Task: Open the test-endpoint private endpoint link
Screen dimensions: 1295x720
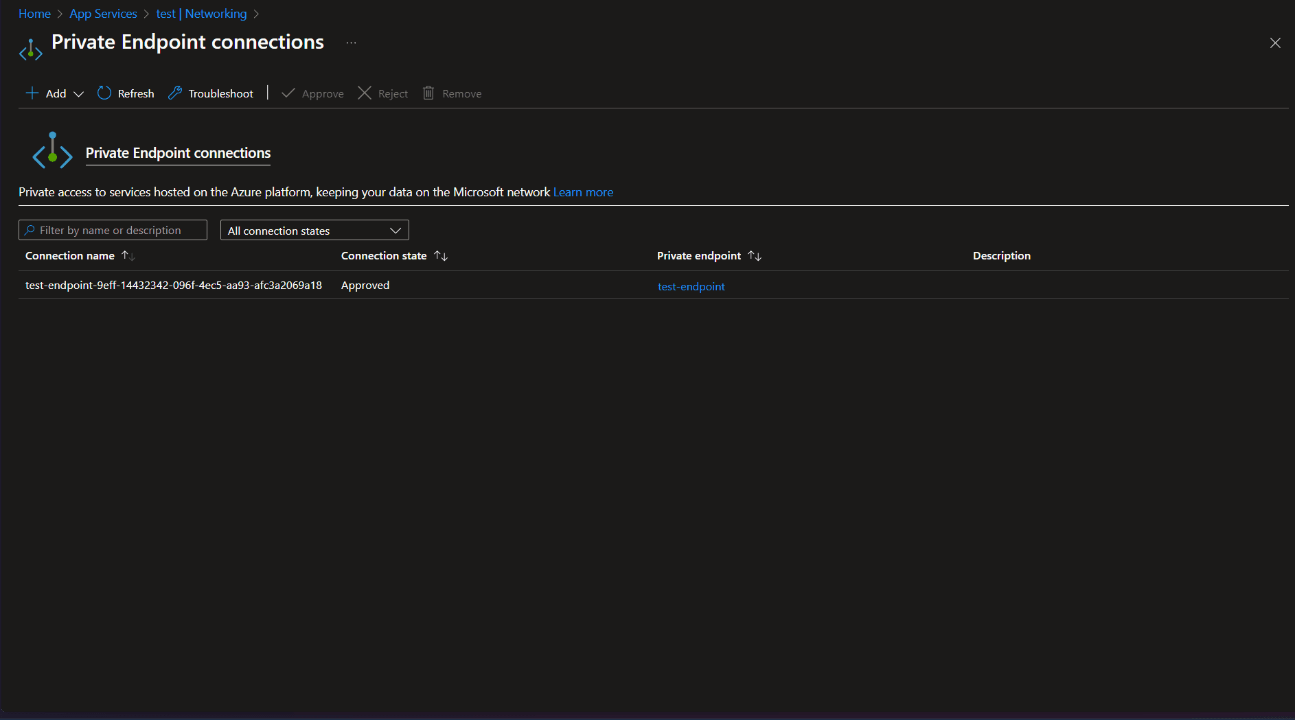Action: 691,286
